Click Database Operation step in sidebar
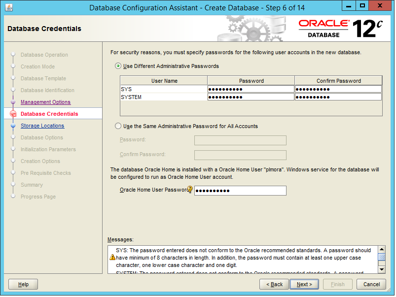This screenshot has width=396, height=297. (x=44, y=55)
